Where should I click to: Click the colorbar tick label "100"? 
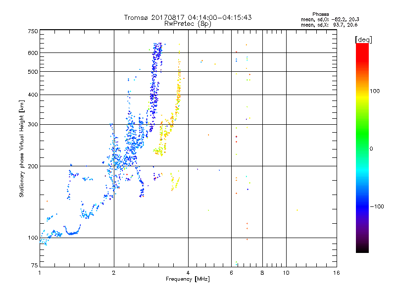375,91
